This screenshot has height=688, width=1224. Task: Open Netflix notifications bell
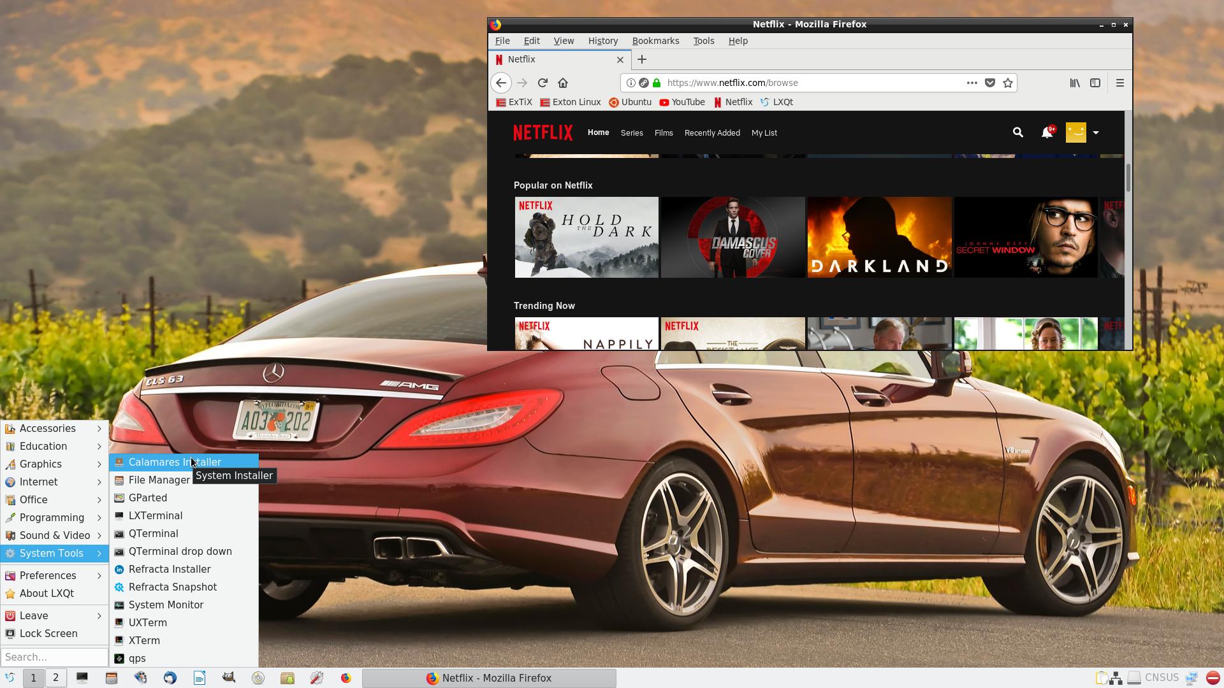tap(1046, 133)
